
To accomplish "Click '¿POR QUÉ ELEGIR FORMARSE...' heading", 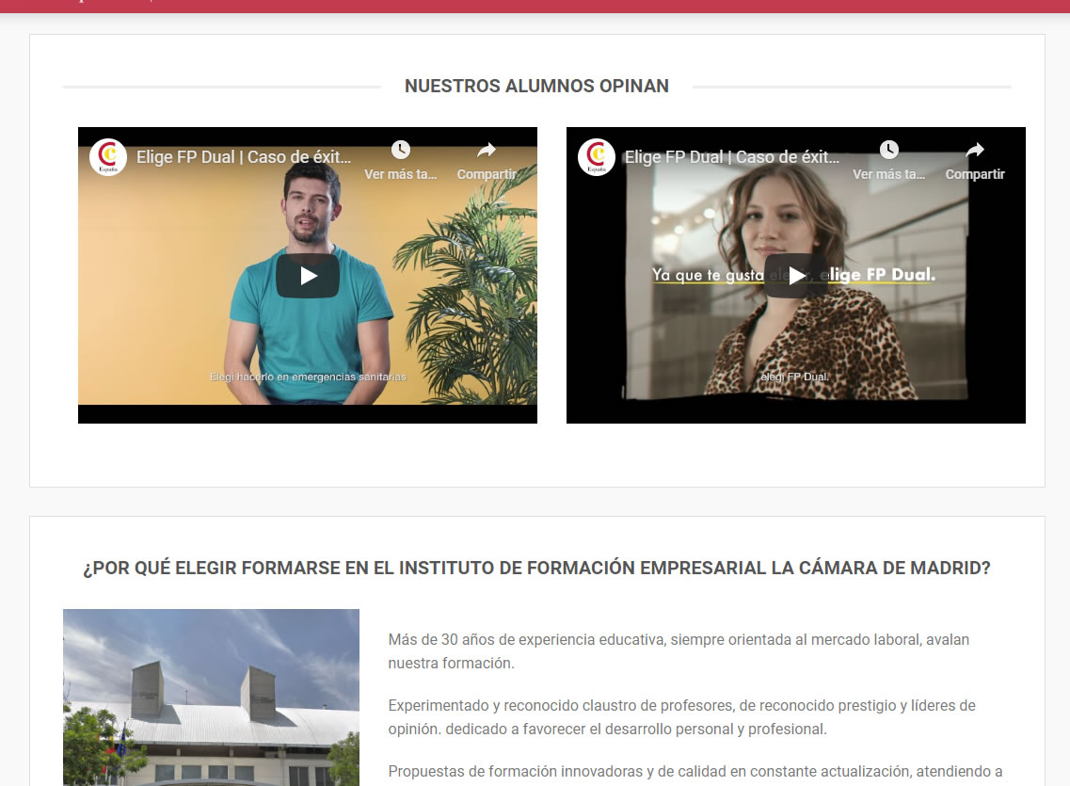I will coord(536,568).
